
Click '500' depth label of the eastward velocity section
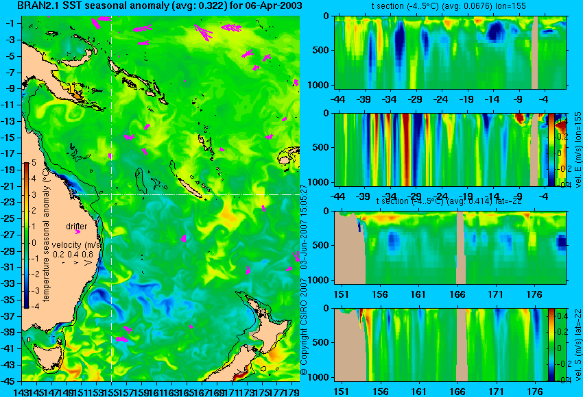coord(321,147)
